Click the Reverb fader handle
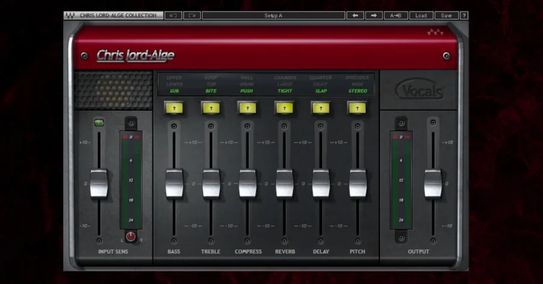The image size is (543, 284). (284, 184)
